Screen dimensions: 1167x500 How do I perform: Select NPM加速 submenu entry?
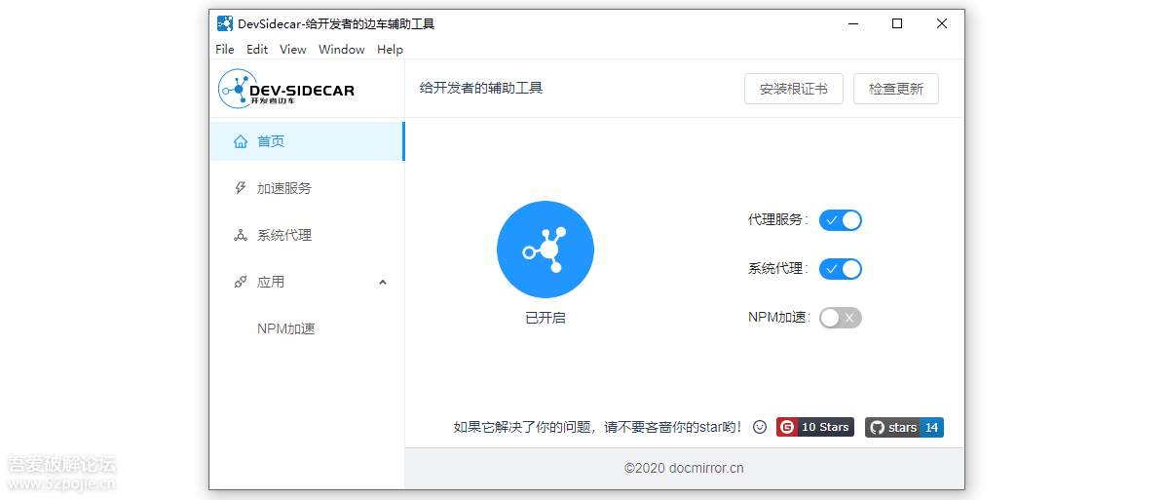(308, 328)
